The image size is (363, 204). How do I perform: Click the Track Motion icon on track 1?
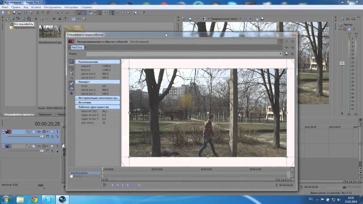33,131
